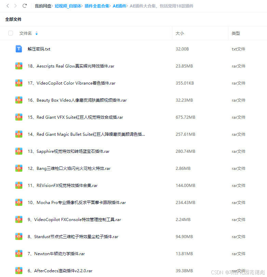This screenshot has width=267, height=277.
Task: Select 16、Beauty Box Video人像磨皮润肤美颜视频插件.rar
Action: click(x=77, y=100)
